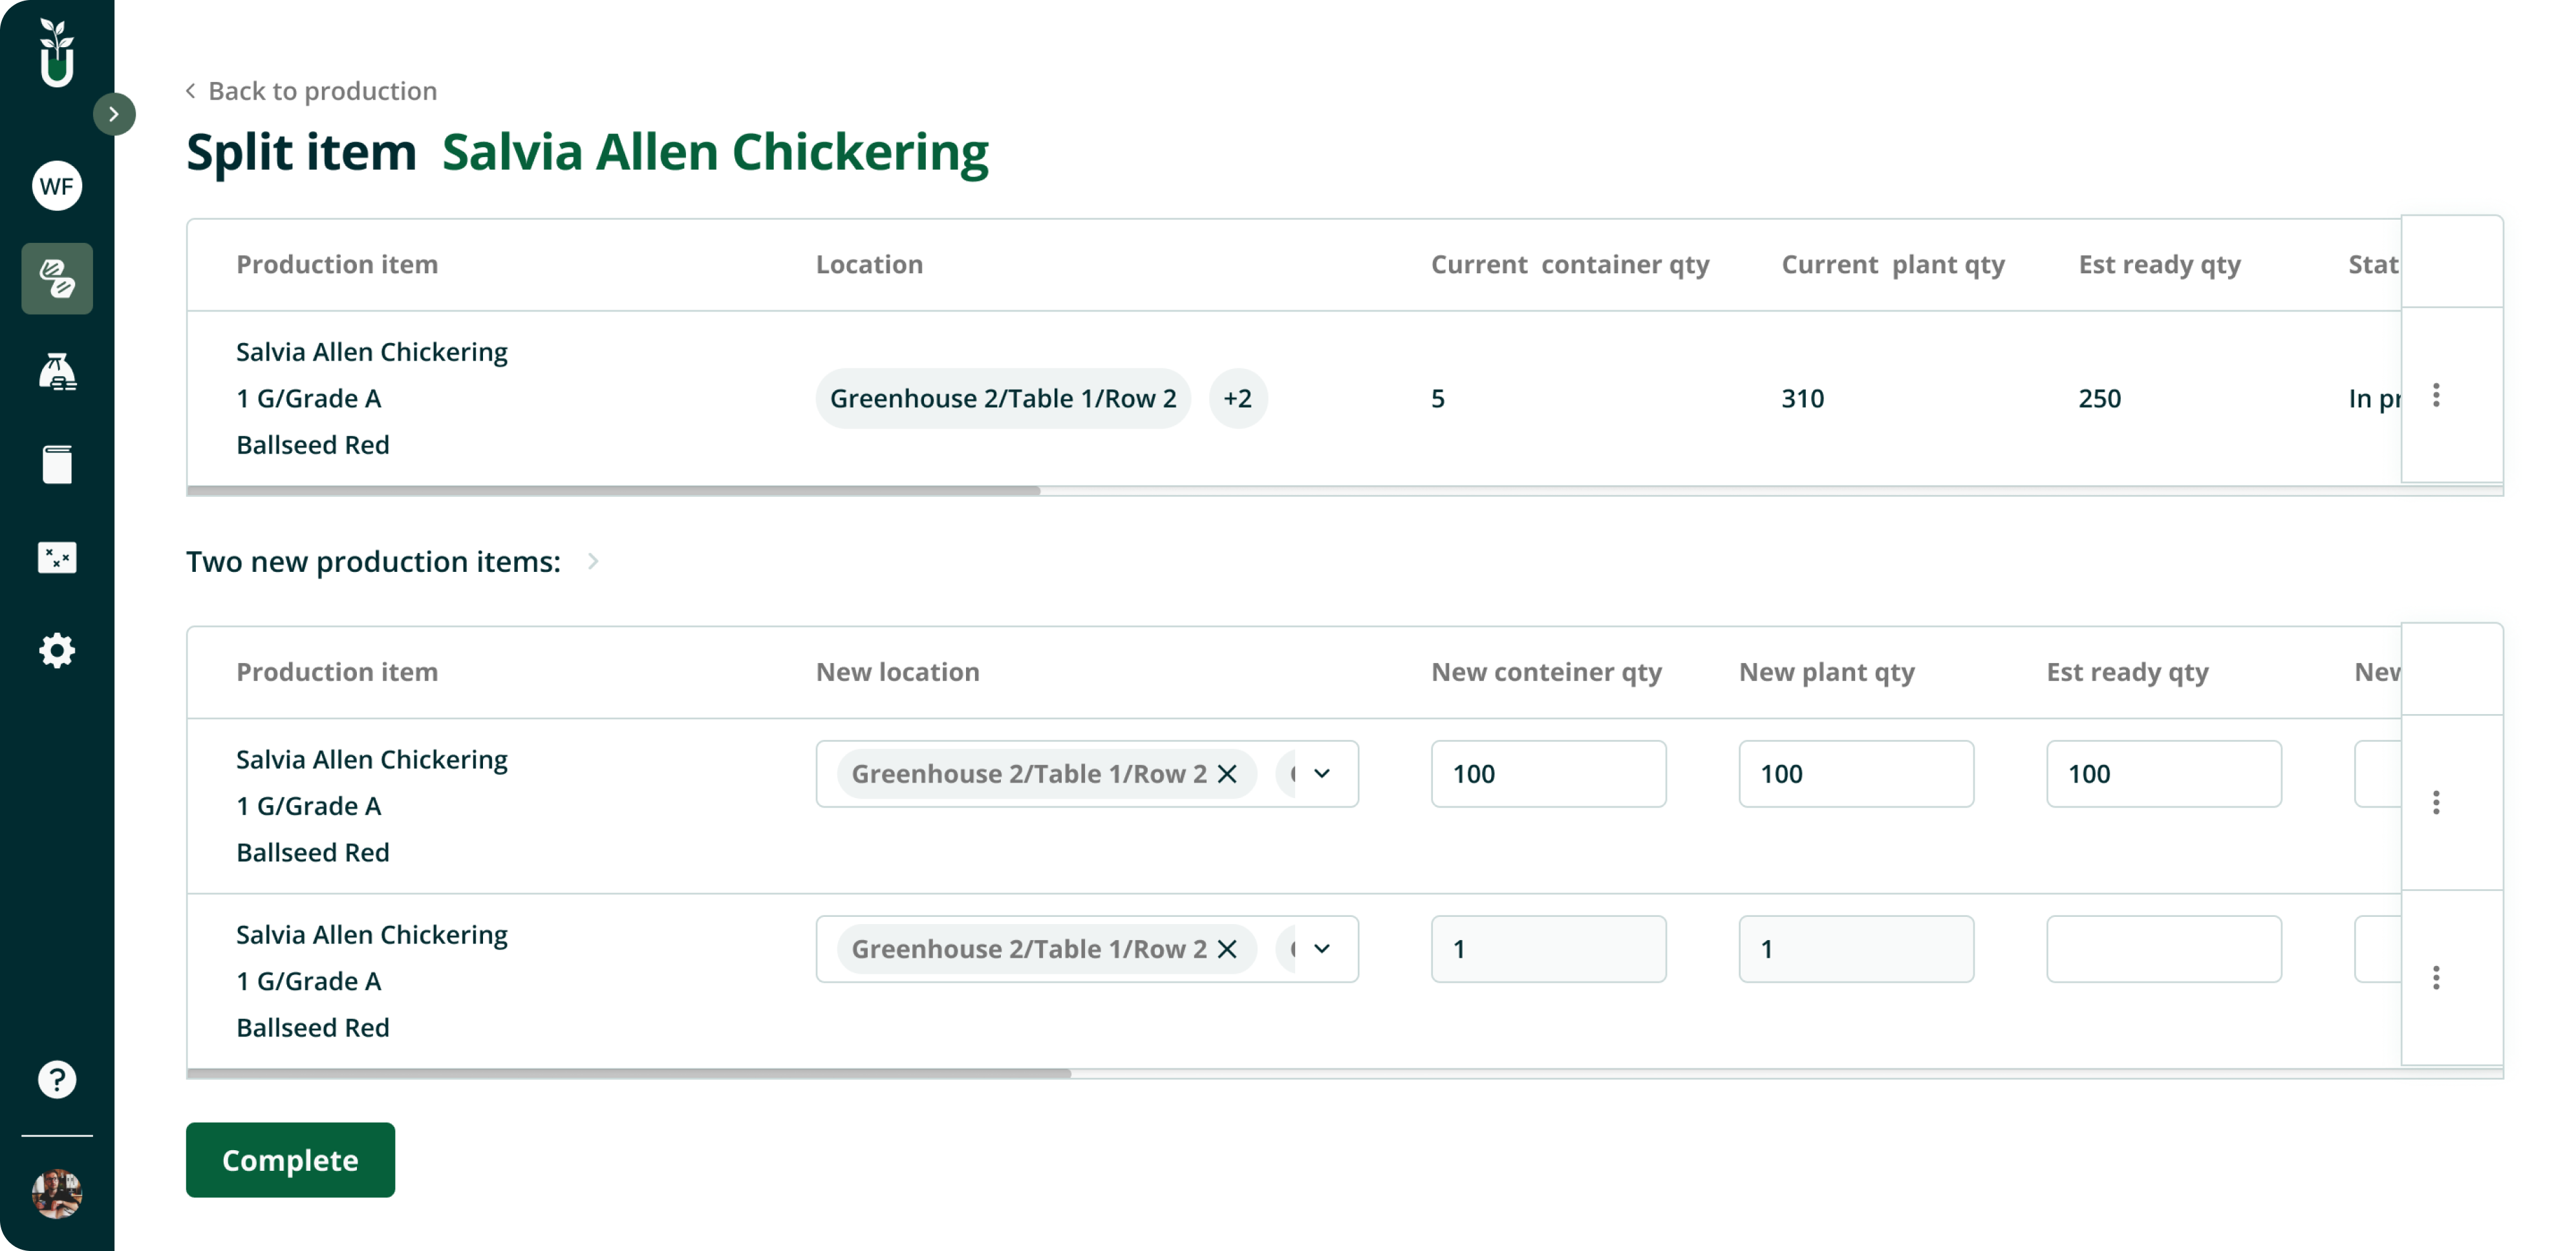Open the help question mark icon
The width and height of the screenshot is (2576, 1251).
coord(57,1079)
